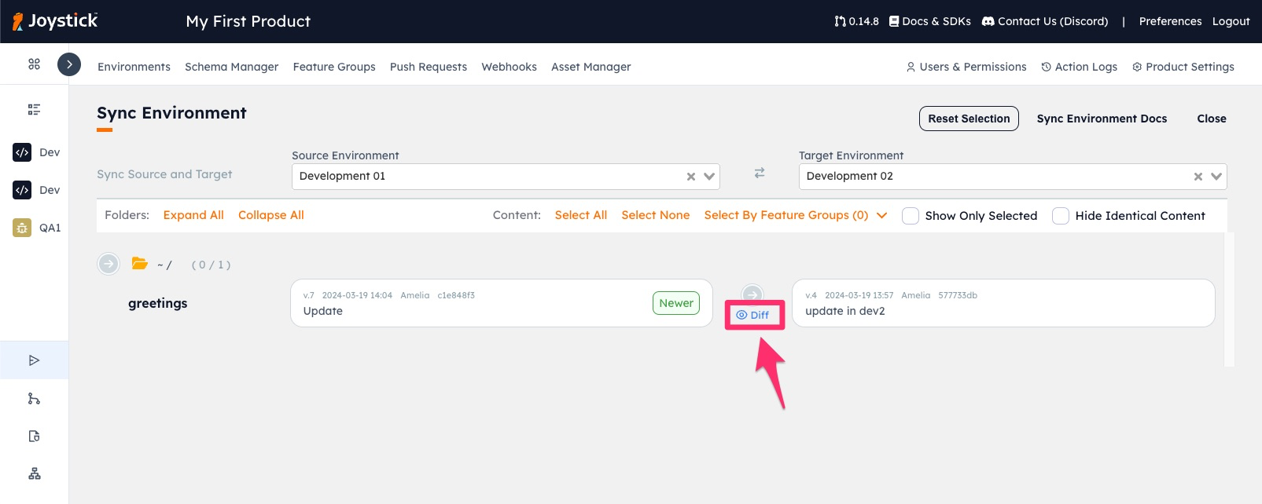Click source card v.7 Update

502,303
